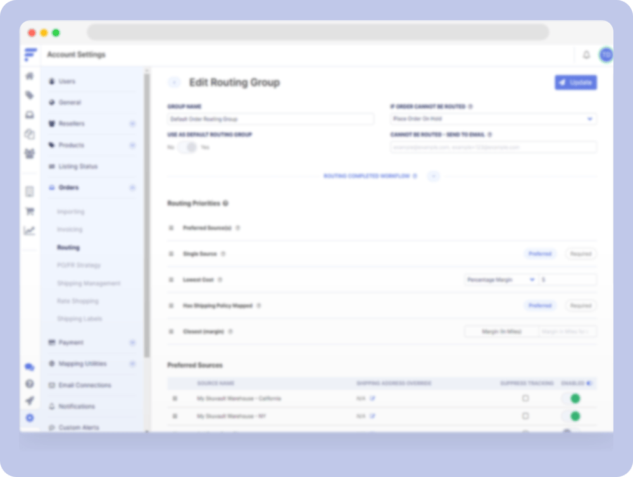Open the If Order Cannot Be Routed dropdown
Image resolution: width=633 pixels, height=477 pixels.
(493, 119)
